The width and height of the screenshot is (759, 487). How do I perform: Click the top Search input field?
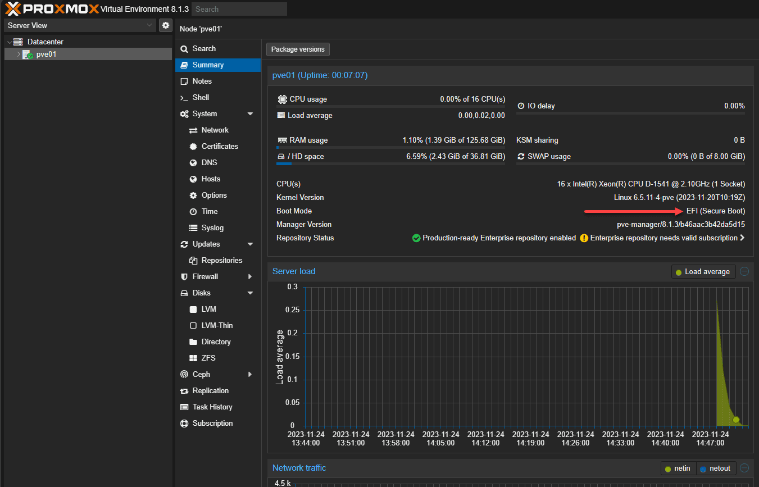coord(239,9)
